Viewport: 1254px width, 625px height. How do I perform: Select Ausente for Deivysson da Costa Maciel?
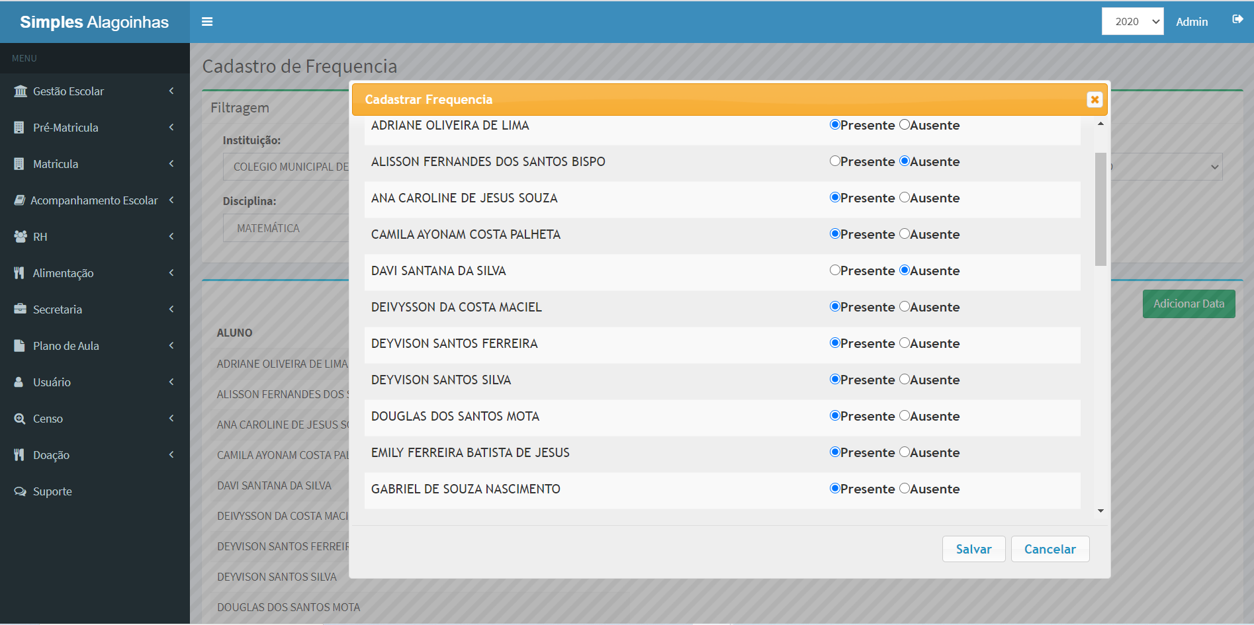click(x=905, y=307)
